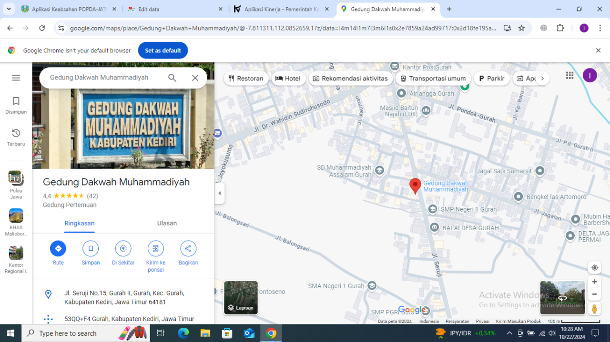610x342 pixels.
Task: Open Microsoft Edge from taskbar
Action: 183,333
